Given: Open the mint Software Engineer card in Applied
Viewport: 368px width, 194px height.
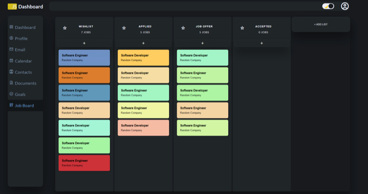Looking at the screenshot, I should tap(144, 93).
